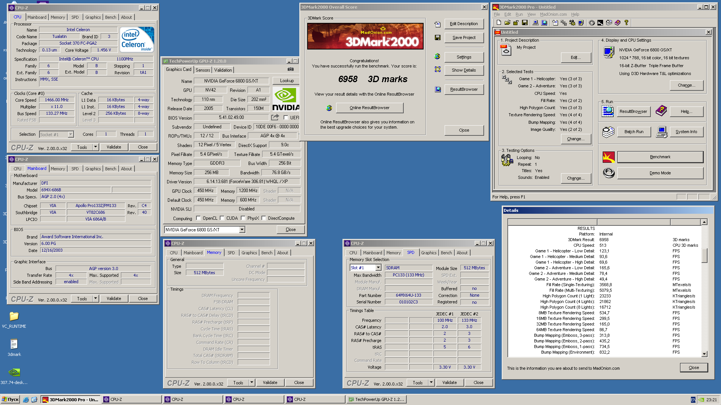Expand Tools dropdown arrow in CPU-Z Memory window

[252, 383]
